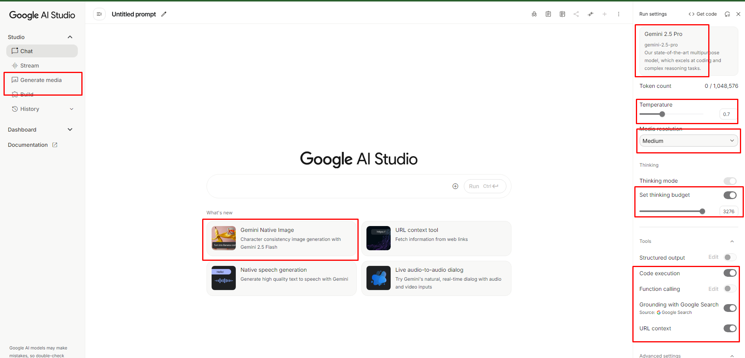Click the Google AI Studio logo in the sidebar

(x=42, y=15)
